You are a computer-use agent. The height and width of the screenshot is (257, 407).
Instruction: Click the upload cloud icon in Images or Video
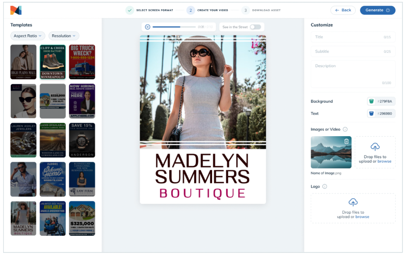pos(375,147)
